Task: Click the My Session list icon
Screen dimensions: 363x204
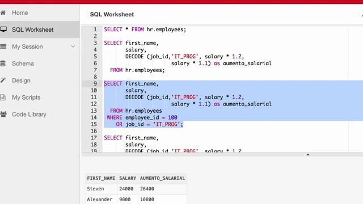Action: (3, 46)
